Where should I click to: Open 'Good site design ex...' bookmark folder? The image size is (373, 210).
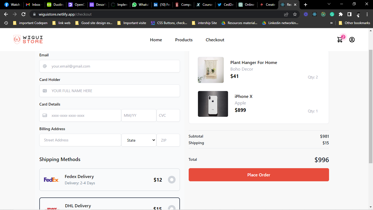point(94,23)
